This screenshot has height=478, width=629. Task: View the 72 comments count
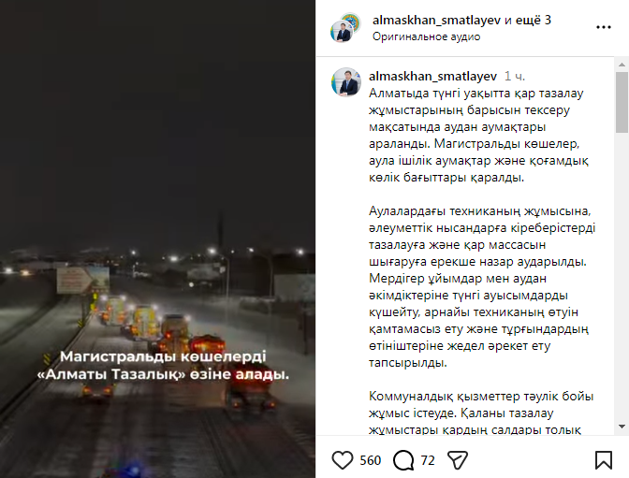[x=428, y=460]
